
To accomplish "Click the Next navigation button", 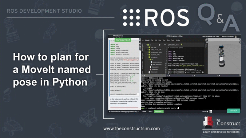I will 150,112.
